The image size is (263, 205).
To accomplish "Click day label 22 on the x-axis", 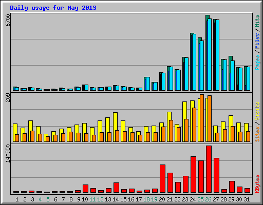I will click(177, 199).
